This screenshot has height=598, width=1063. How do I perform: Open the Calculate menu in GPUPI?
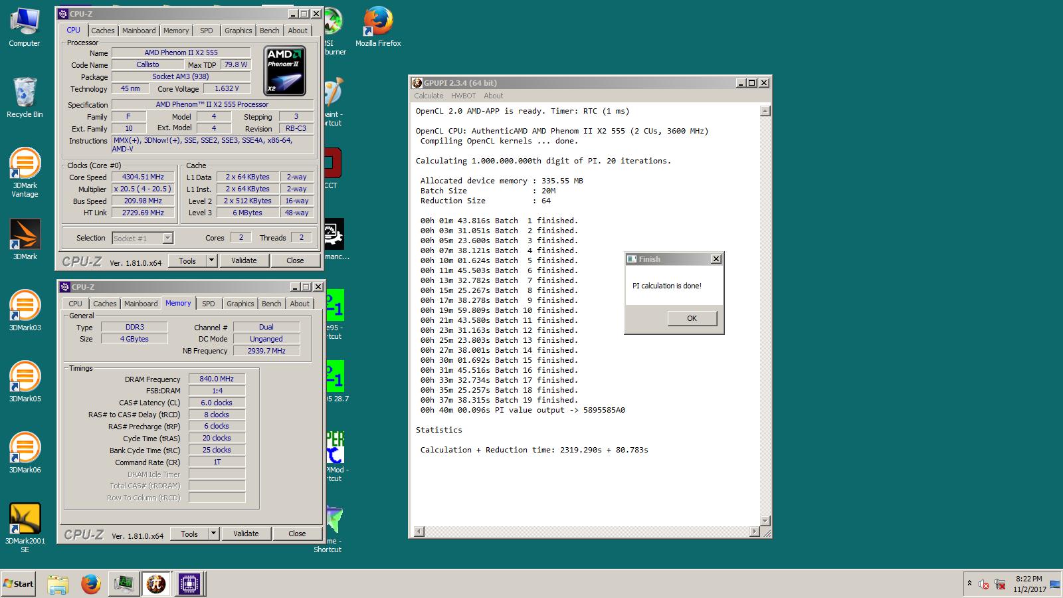coord(429,96)
